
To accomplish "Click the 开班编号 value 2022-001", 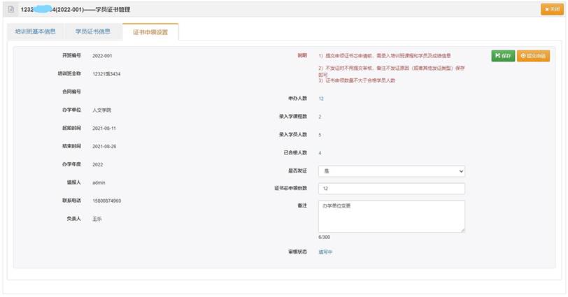I will tap(102, 55).
